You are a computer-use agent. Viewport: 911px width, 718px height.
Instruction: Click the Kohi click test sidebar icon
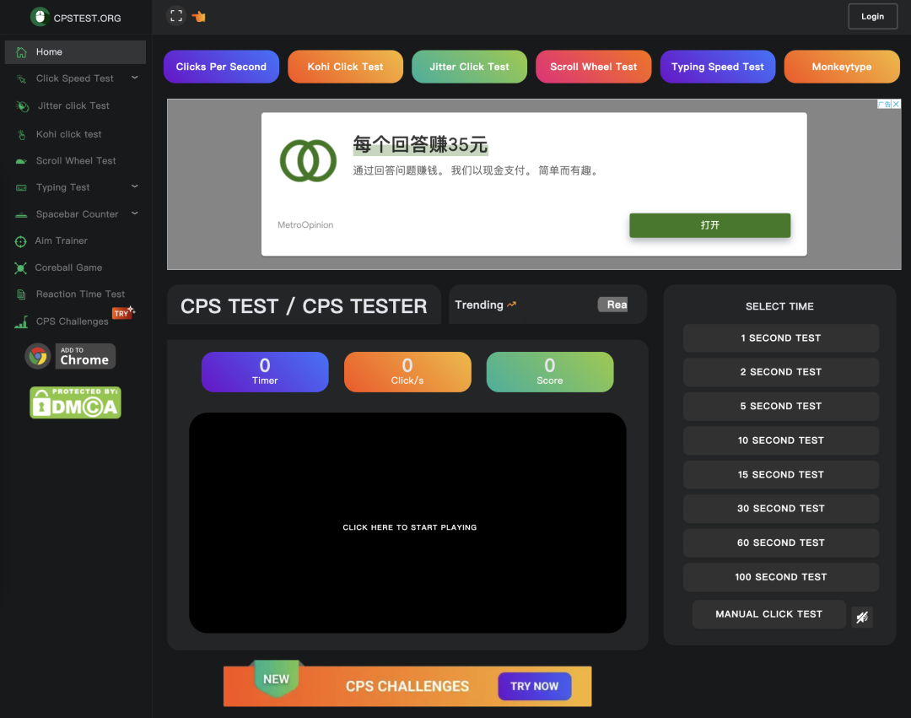coord(21,135)
